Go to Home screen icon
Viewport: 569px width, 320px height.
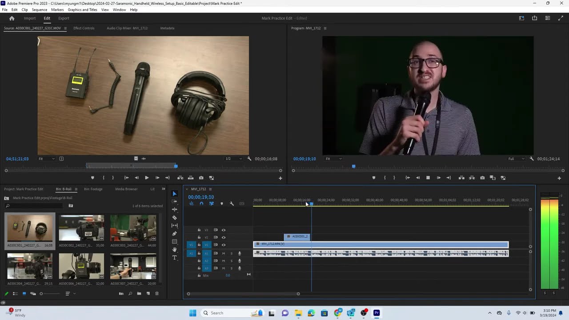pyautogui.click(x=12, y=18)
